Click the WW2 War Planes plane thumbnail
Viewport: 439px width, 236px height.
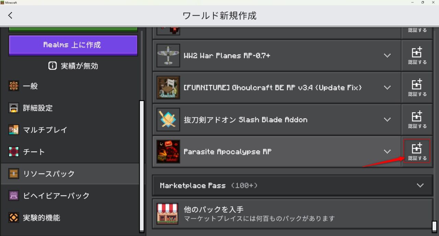[168, 56]
